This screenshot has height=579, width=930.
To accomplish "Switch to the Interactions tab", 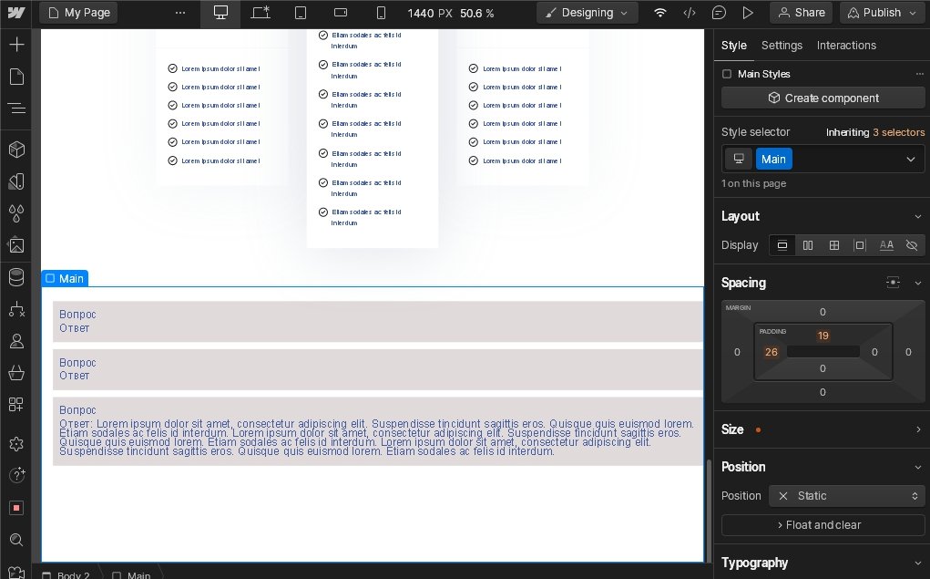I will point(846,46).
